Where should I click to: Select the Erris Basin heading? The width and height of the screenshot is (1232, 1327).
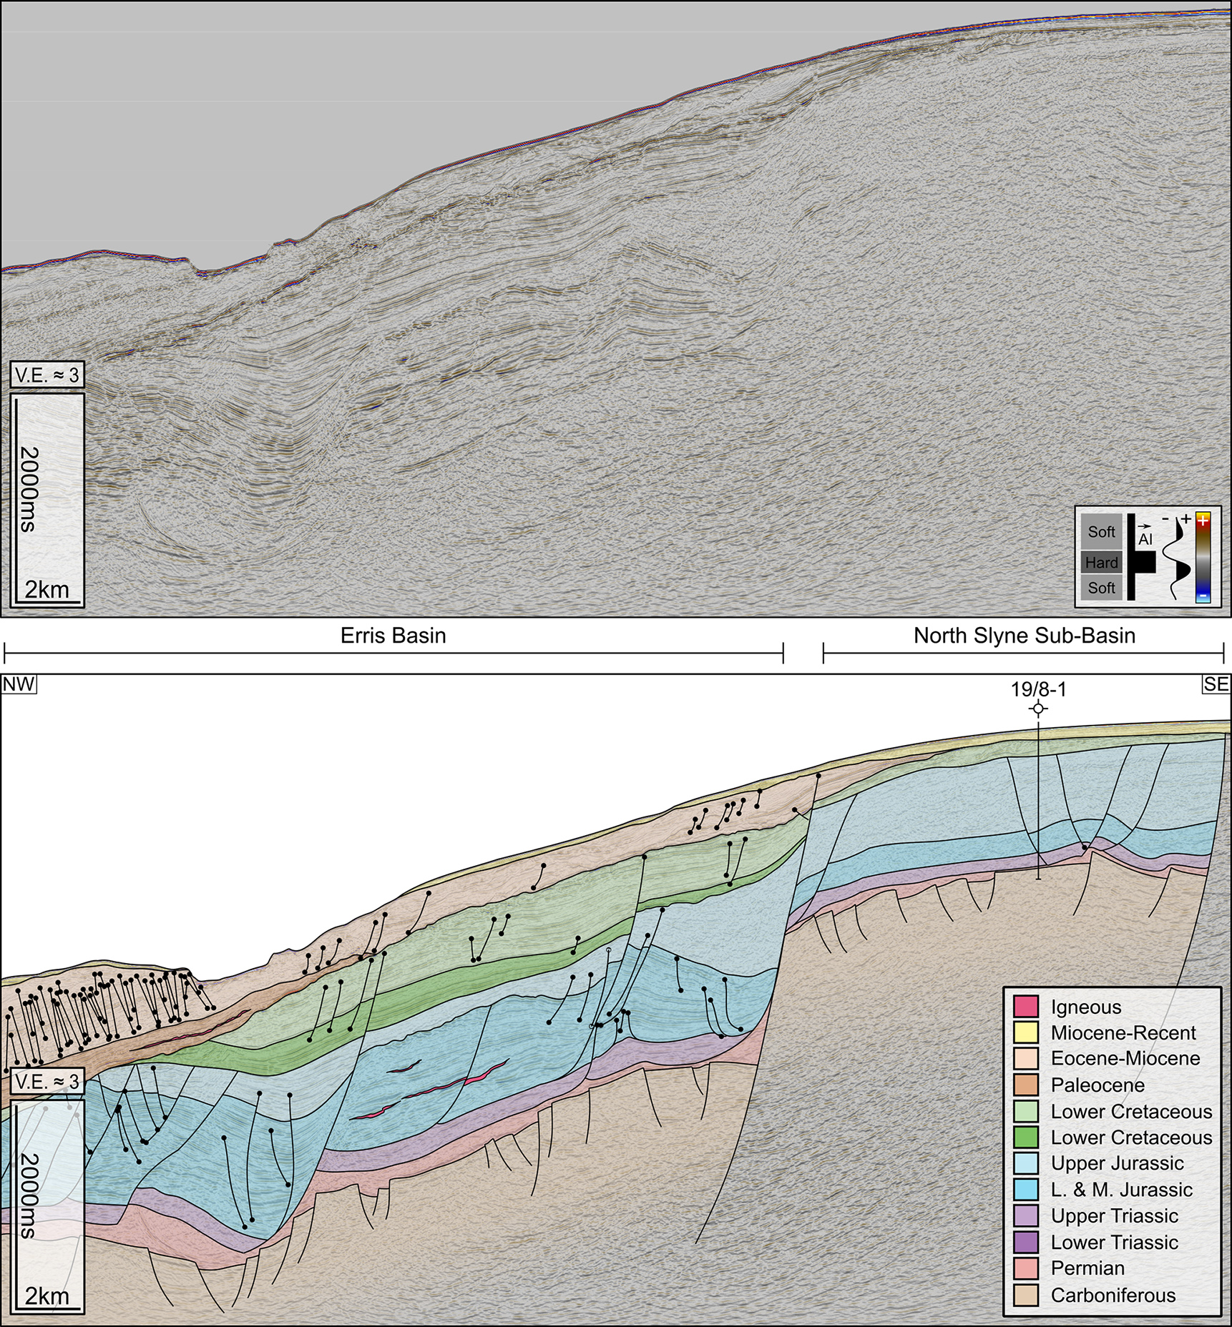coord(393,636)
